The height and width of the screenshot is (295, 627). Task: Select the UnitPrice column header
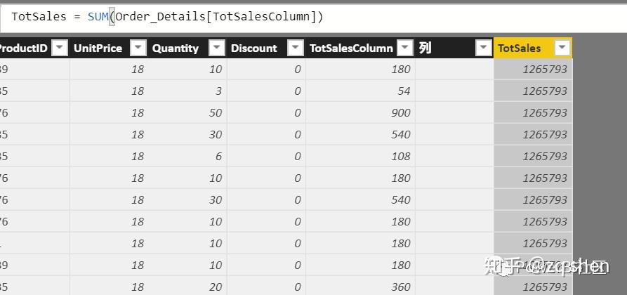coord(98,48)
